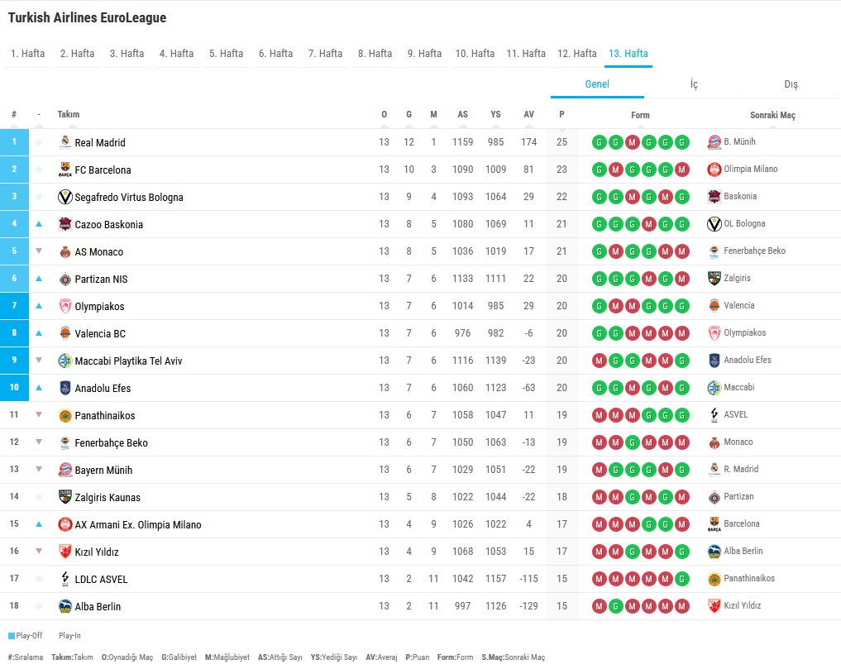Click the Partizan NIS team logo

65,279
